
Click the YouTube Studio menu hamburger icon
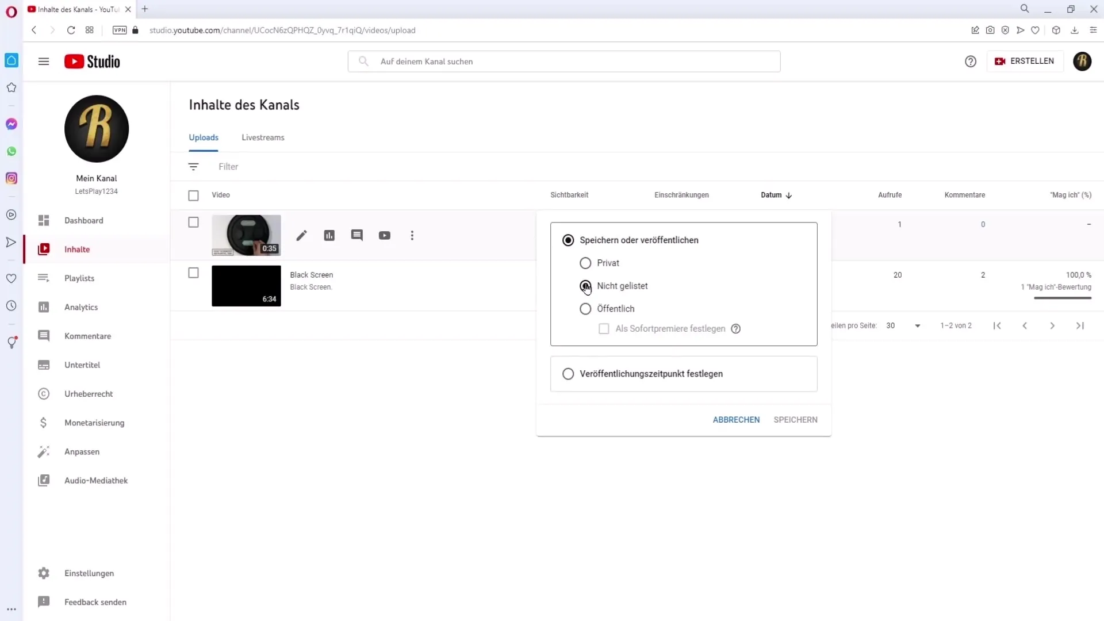click(44, 62)
